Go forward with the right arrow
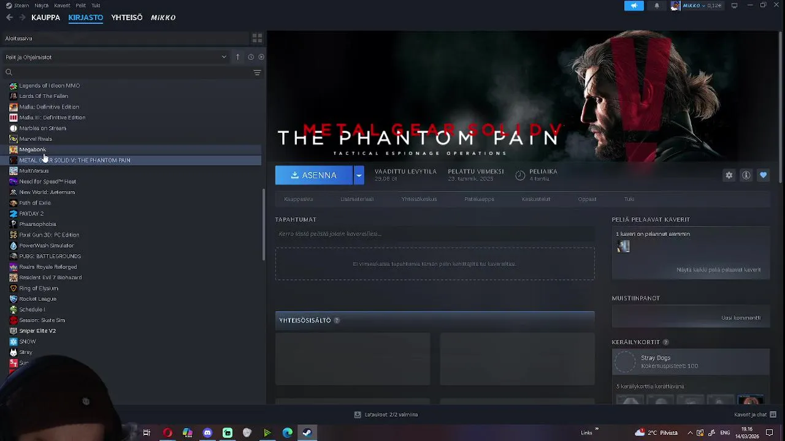The height and width of the screenshot is (441, 785). [x=23, y=17]
